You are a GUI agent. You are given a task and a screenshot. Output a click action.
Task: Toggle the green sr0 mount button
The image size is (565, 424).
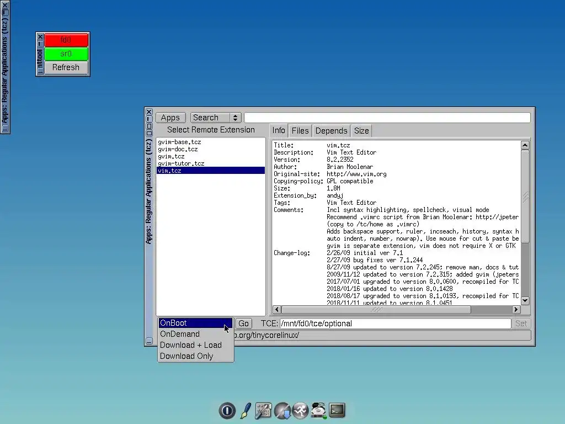click(66, 54)
